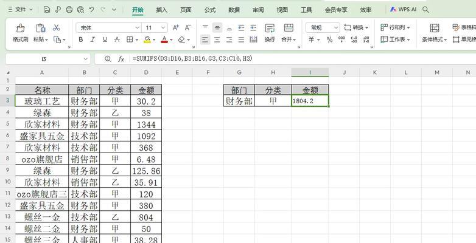Click the zoom icon in formula bar

tap(108, 59)
